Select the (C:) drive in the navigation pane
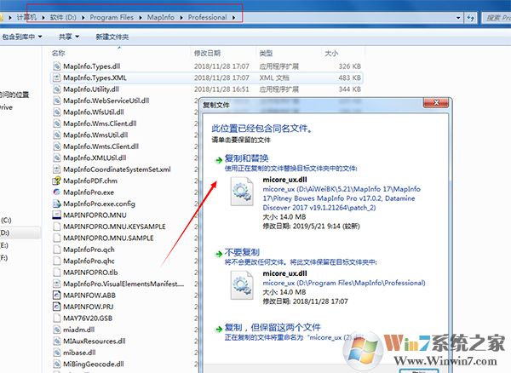The height and width of the screenshot is (373, 511). tap(6, 221)
